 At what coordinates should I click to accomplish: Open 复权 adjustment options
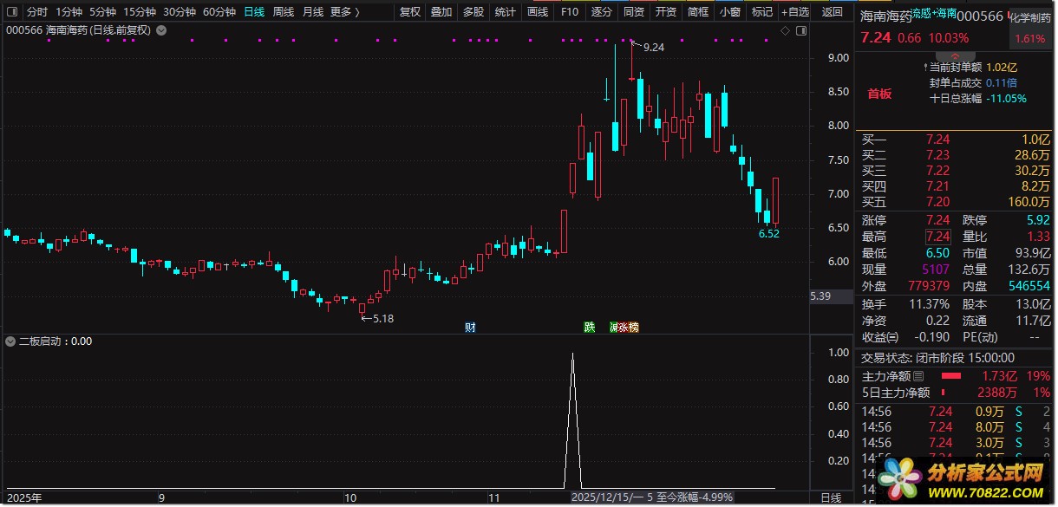click(x=410, y=12)
